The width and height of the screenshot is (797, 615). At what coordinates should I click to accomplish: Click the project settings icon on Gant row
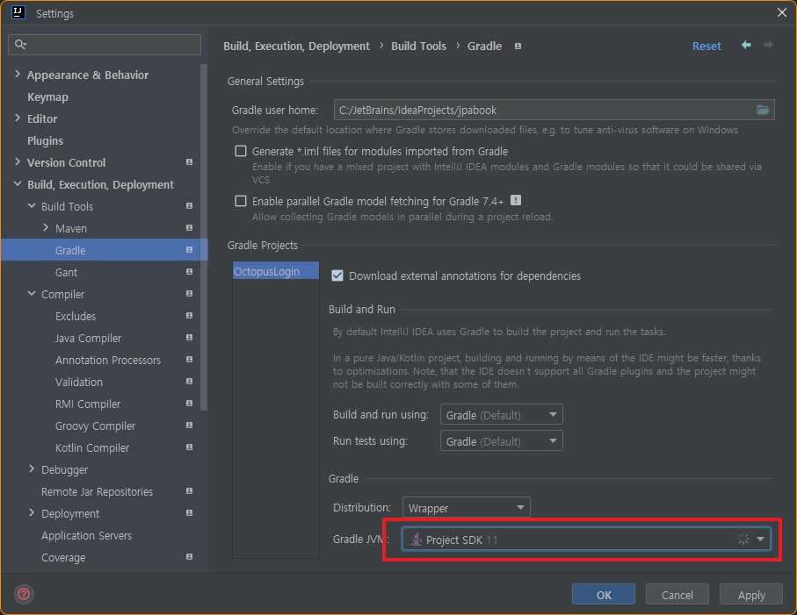(x=189, y=272)
